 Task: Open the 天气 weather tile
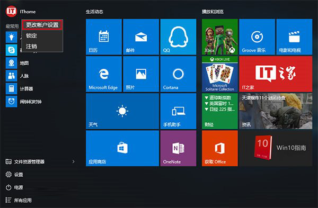(122, 111)
